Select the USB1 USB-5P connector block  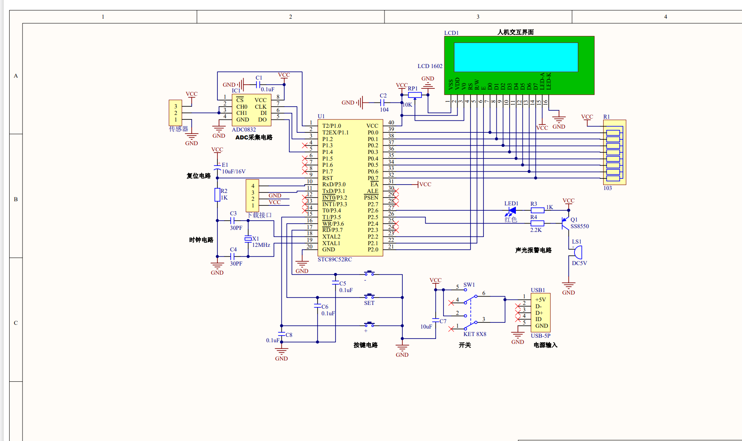click(x=540, y=312)
